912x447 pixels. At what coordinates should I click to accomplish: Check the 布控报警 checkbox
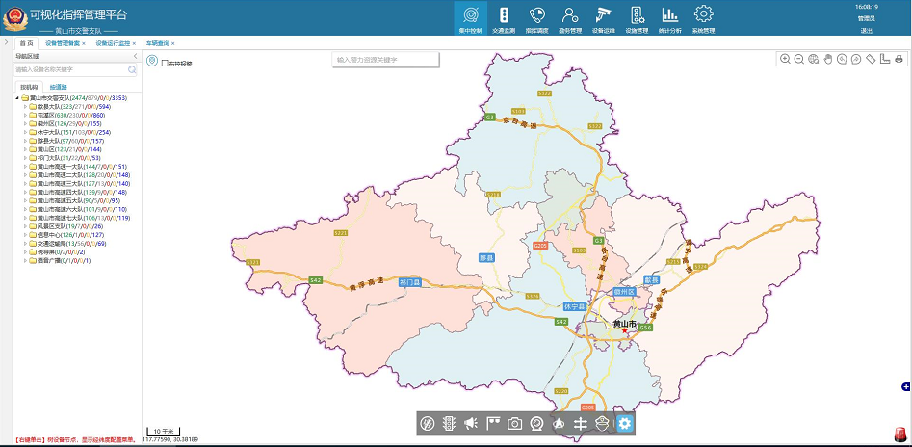(x=165, y=63)
